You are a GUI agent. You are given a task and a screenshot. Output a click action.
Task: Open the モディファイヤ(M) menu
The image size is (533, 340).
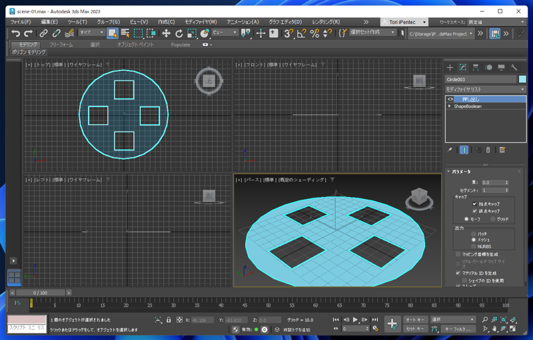click(x=201, y=22)
